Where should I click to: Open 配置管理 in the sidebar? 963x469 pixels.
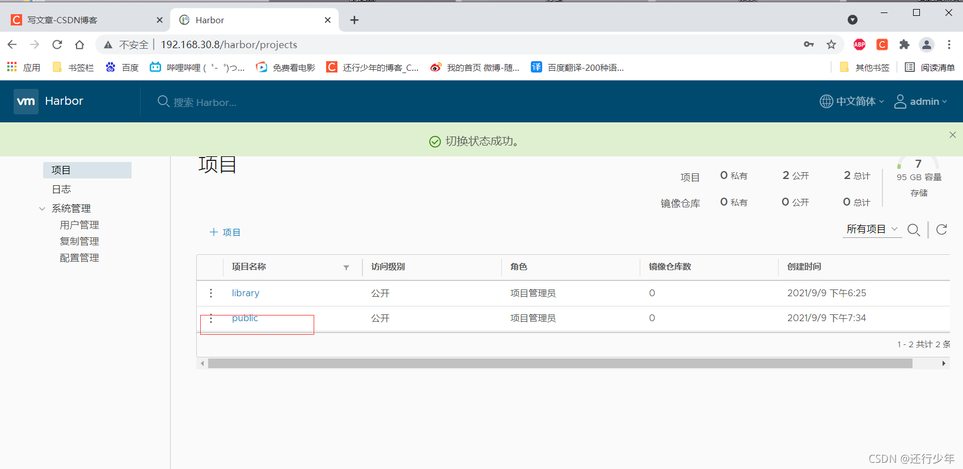(x=79, y=258)
